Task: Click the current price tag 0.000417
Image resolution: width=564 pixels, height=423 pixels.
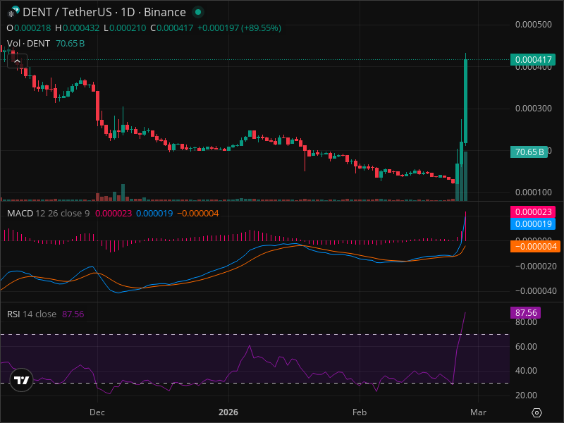Action: click(x=533, y=59)
